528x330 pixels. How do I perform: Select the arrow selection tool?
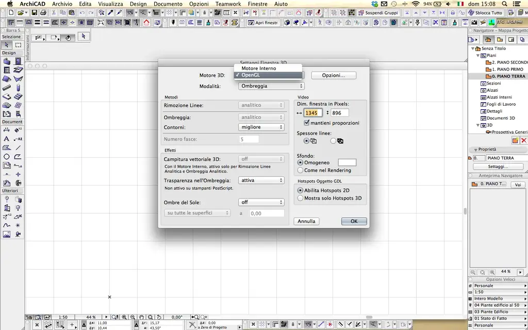click(6, 44)
